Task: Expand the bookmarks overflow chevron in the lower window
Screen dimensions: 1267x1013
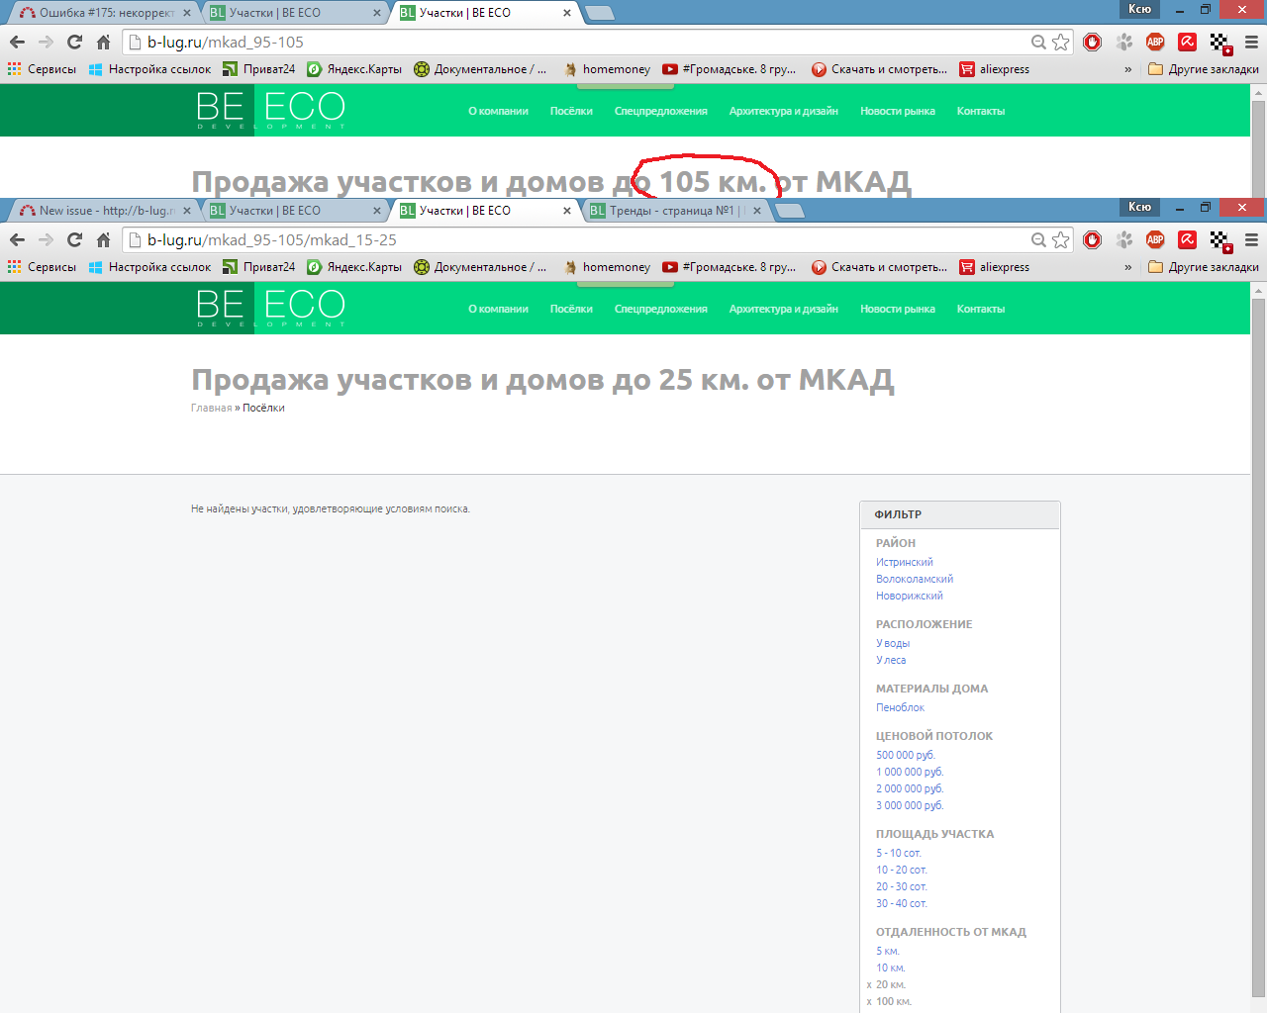Action: [x=1127, y=267]
